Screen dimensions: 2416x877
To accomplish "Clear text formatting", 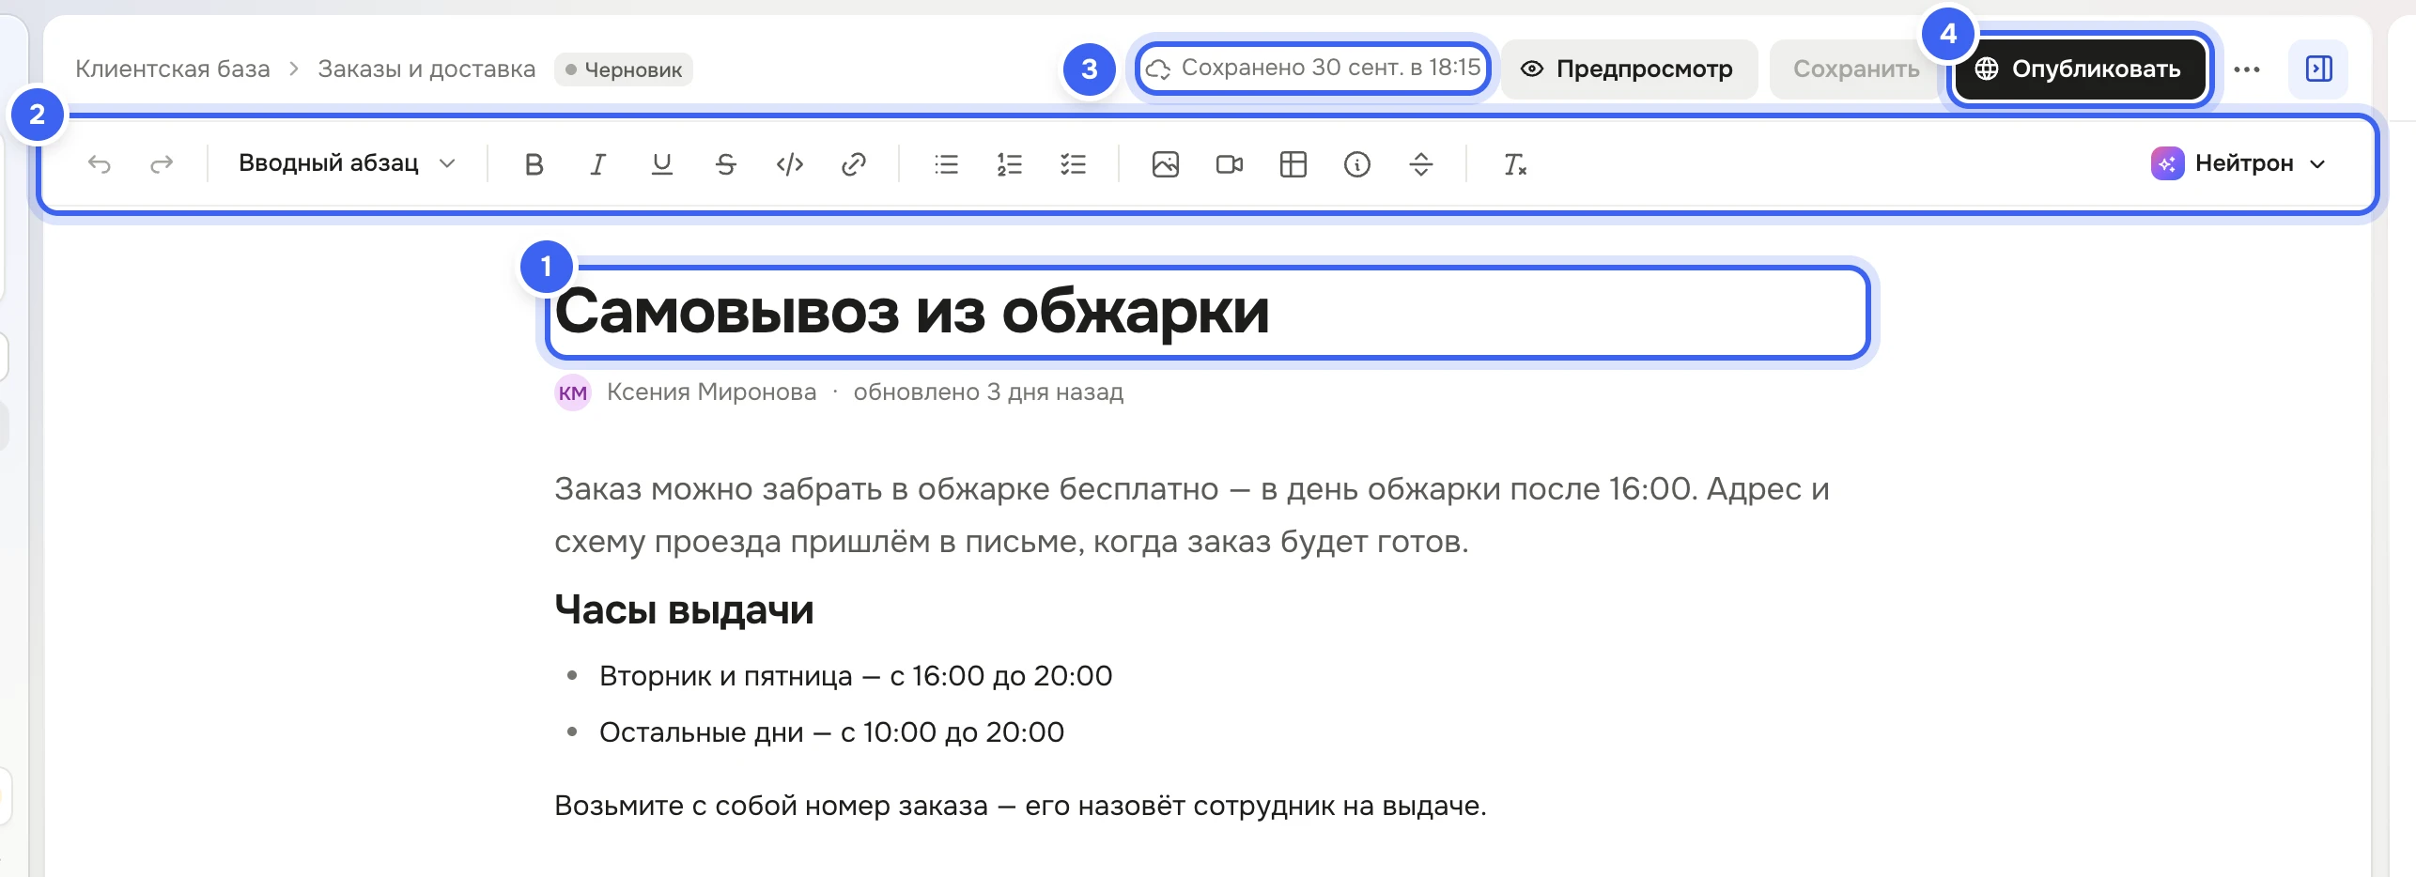I will pyautogui.click(x=1514, y=164).
